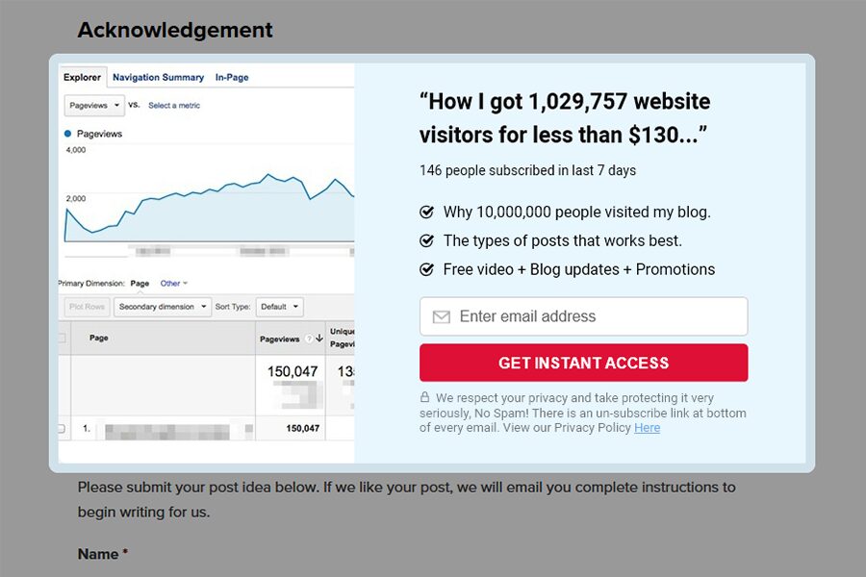This screenshot has width=866, height=577.
Task: Click the envelope icon in email field
Action: [442, 317]
